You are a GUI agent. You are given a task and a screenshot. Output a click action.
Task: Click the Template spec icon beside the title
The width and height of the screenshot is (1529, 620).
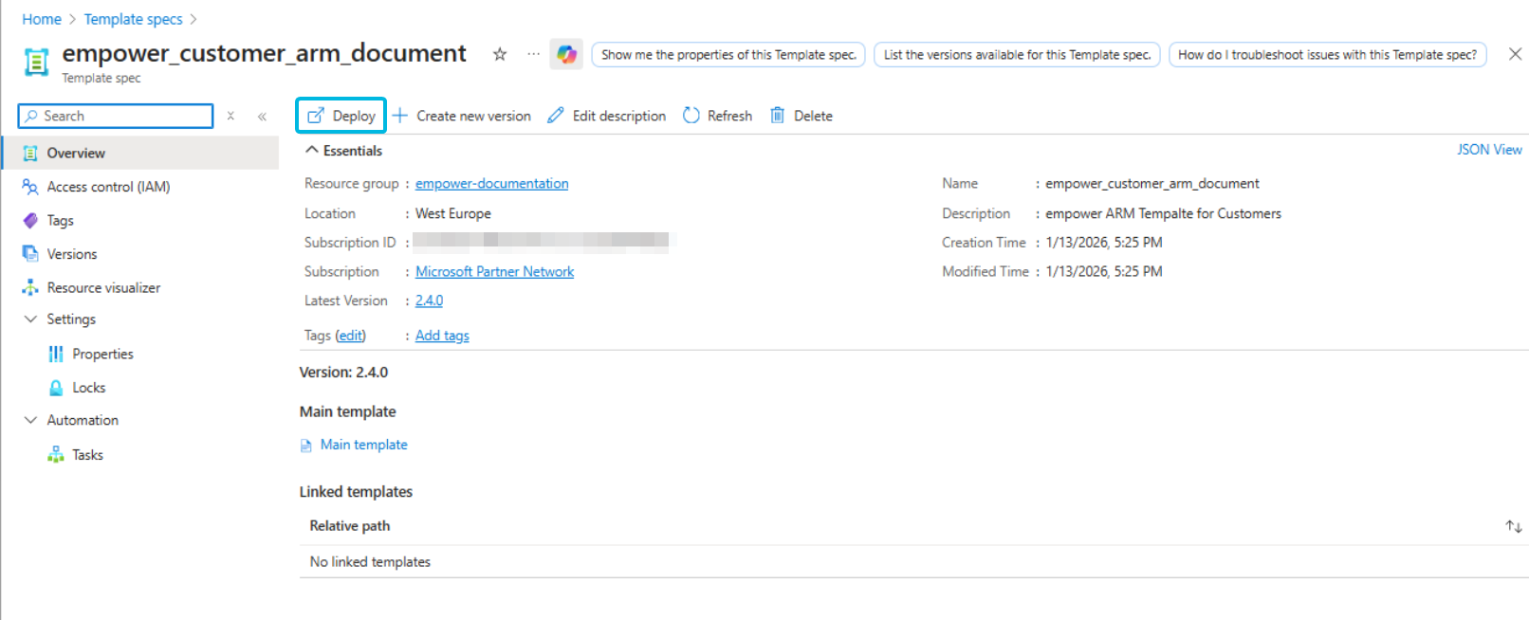coord(36,62)
